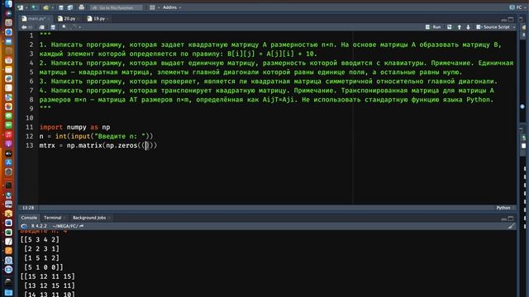Click on the np.matrix line of code
Viewport: 529px width, 297px height.
coord(98,145)
